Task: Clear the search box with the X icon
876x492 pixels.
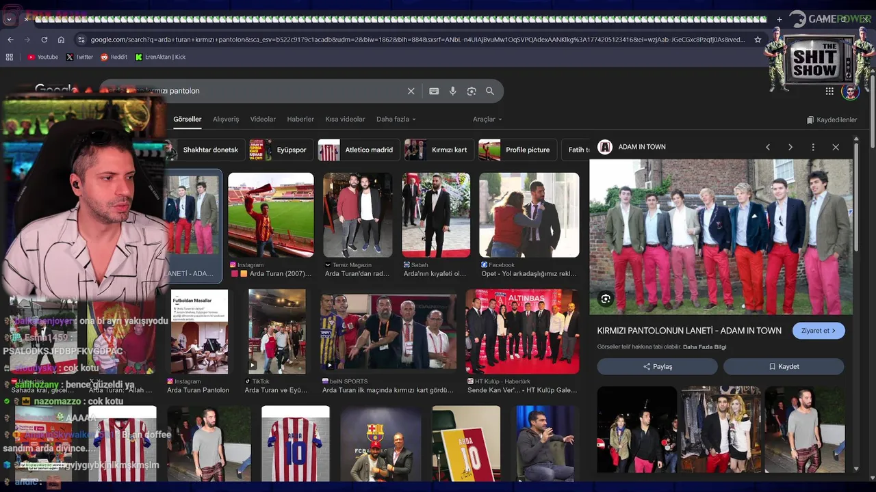Action: pos(411,91)
